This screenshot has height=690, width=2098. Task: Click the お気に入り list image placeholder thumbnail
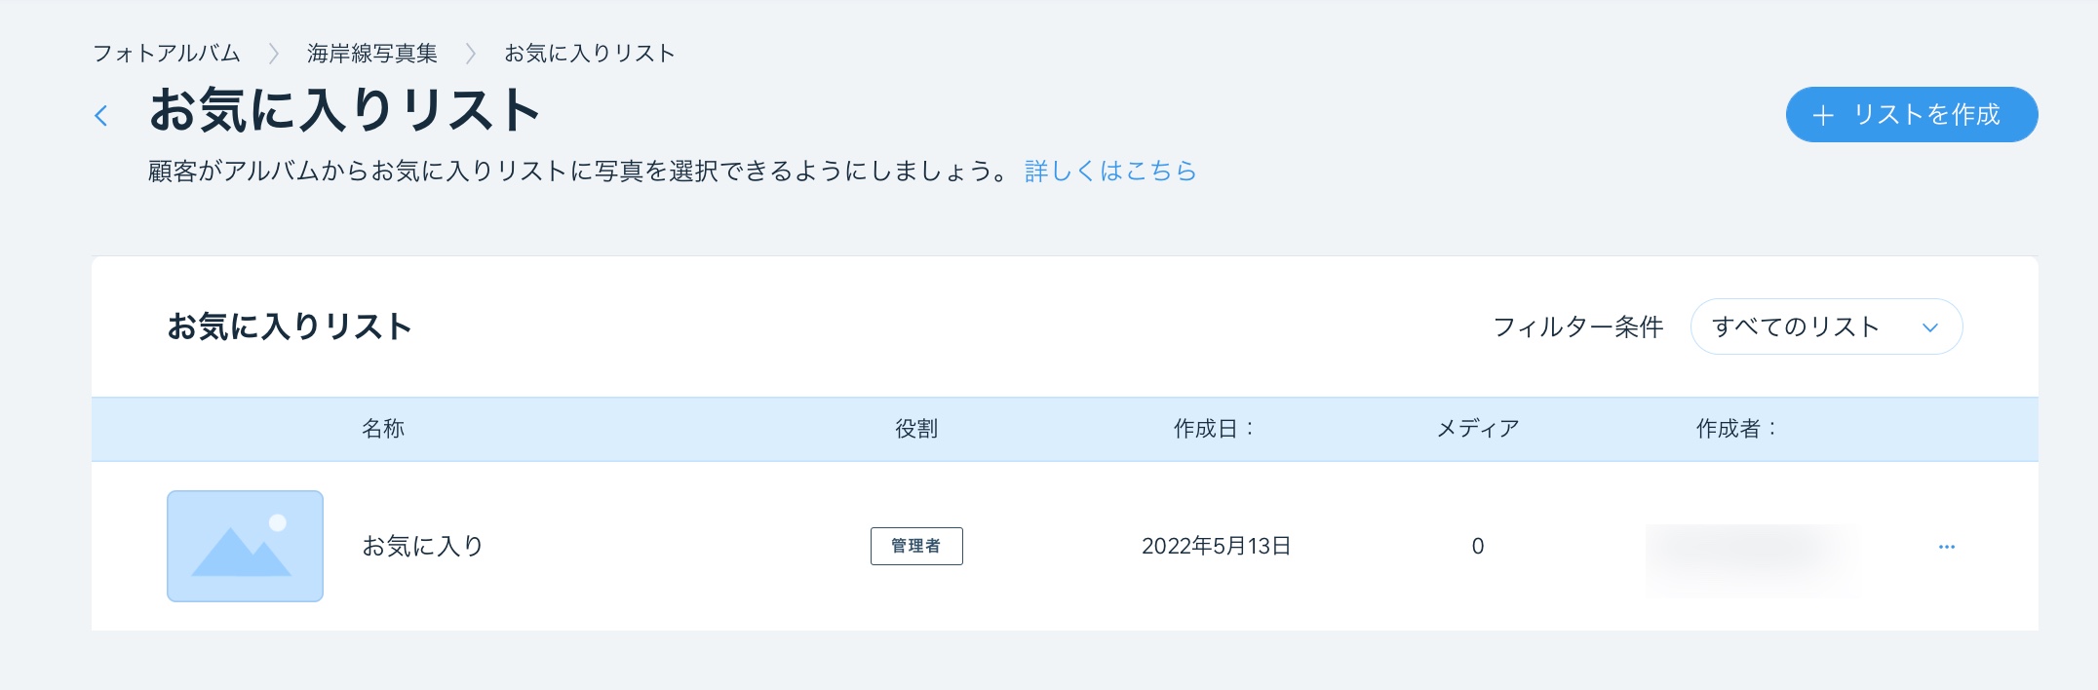click(245, 546)
